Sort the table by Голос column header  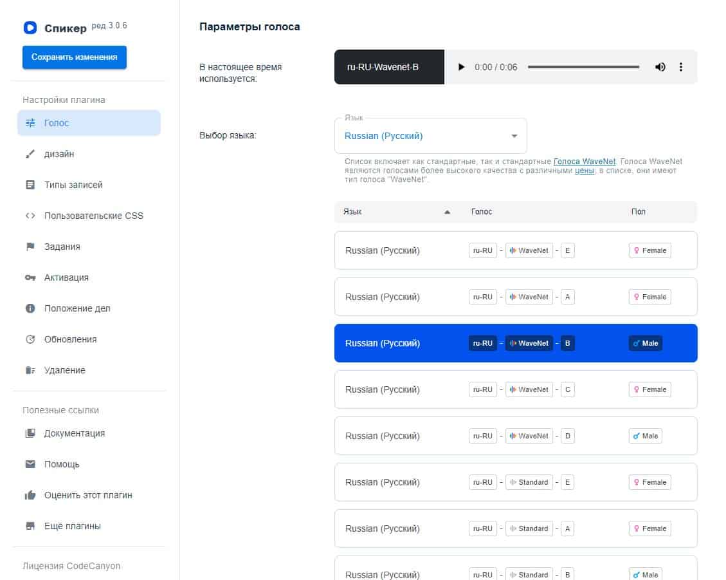[x=482, y=212]
